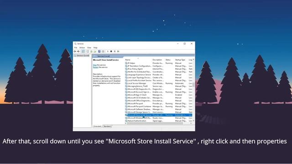Click gear icon beside Natural Authentication

(x=126, y=121)
